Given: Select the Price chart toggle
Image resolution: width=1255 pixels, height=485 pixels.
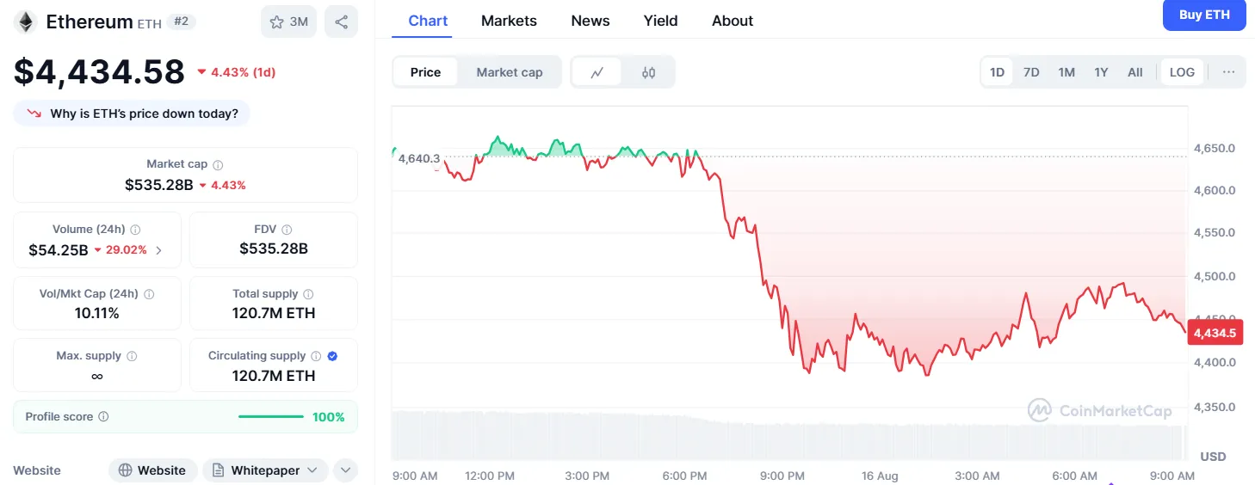Looking at the screenshot, I should click(x=425, y=72).
